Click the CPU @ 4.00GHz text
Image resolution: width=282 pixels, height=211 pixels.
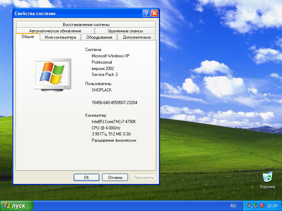pos(106,128)
